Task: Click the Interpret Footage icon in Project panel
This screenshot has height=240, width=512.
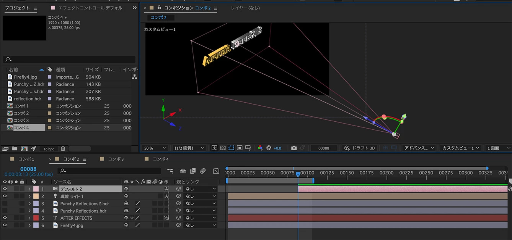Action: (5, 149)
